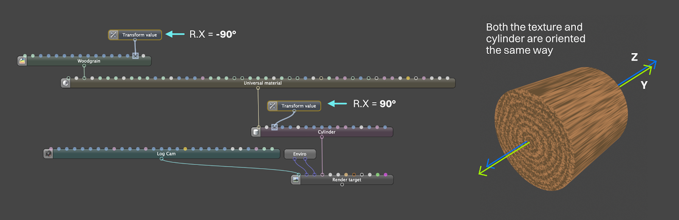The image size is (679, 220).
Task: Select the Enviro node
Action: [300, 154]
